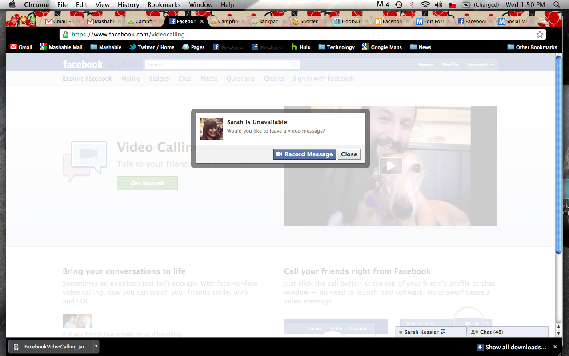Screen dimensions: 569x356
Task: Click the search magnifier button on Facebook
Action: pyautogui.click(x=295, y=65)
